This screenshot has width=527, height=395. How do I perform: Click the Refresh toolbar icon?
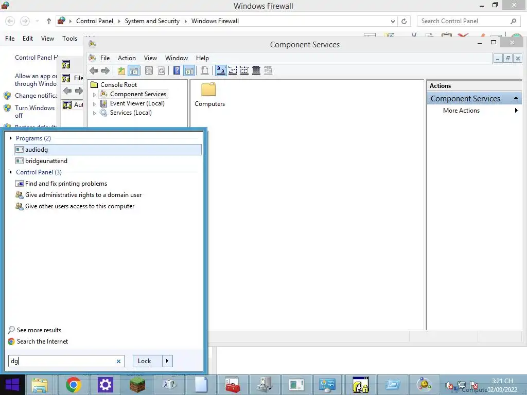pos(161,70)
